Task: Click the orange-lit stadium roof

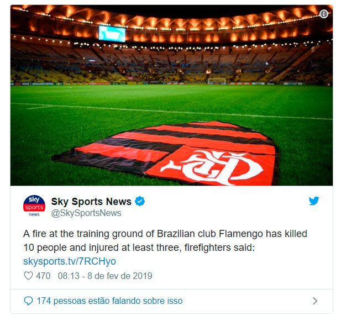Action: [171, 23]
